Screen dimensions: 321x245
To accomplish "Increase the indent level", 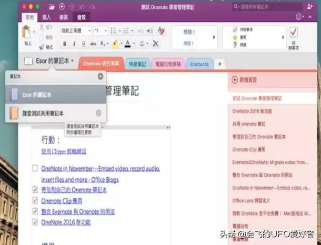I will tap(150, 31).
